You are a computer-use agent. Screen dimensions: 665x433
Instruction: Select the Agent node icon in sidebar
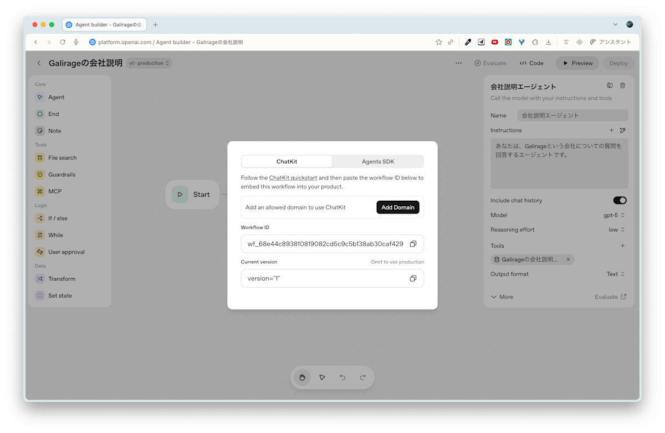pyautogui.click(x=40, y=97)
